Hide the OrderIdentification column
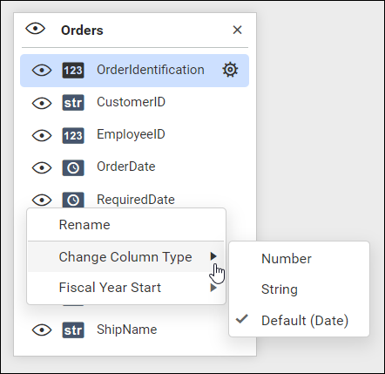Viewport: 385px width, 374px height. pos(42,71)
